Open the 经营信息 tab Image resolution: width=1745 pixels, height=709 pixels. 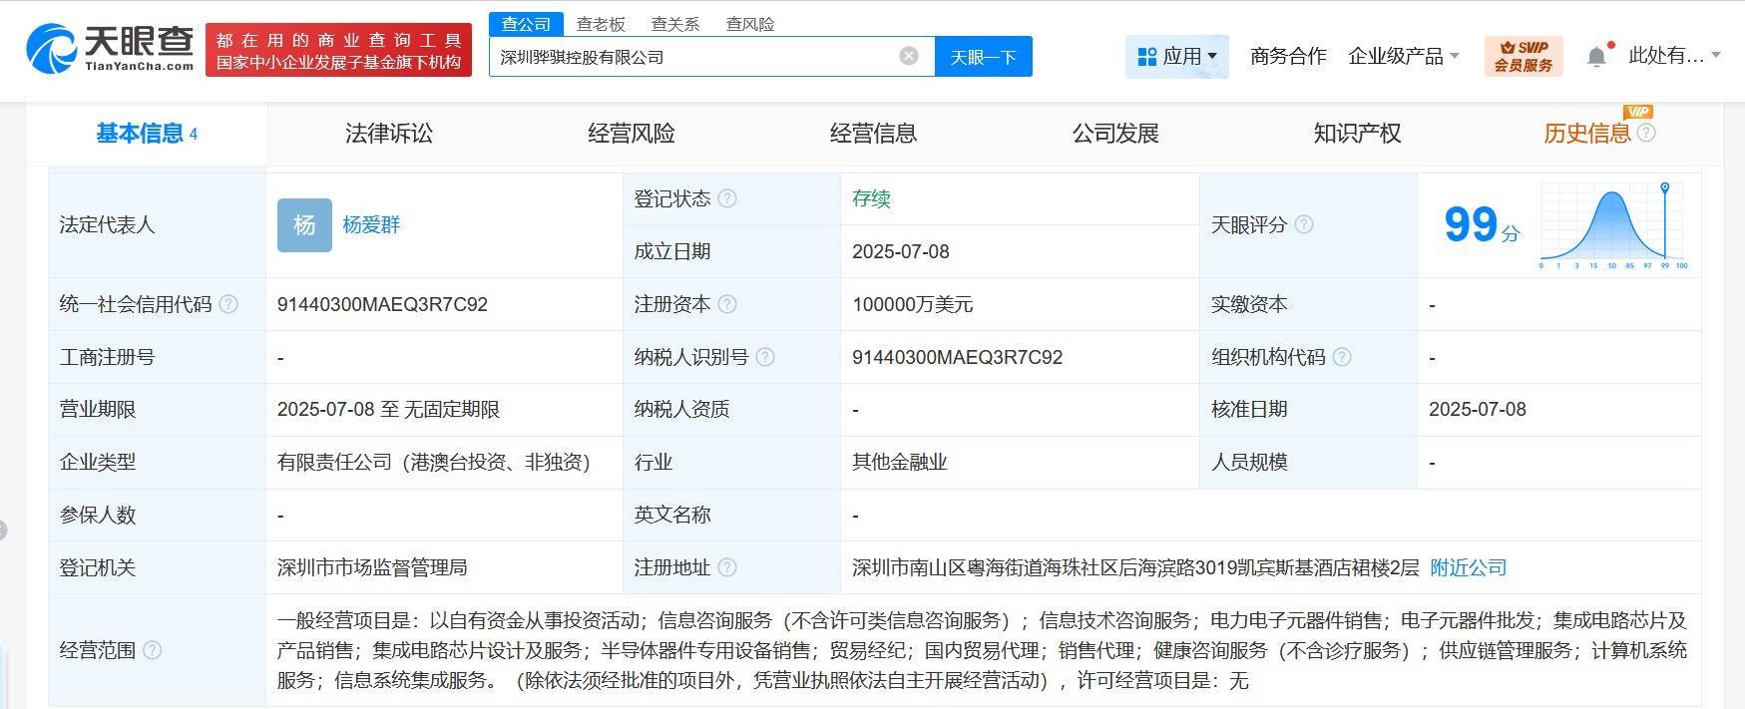click(x=874, y=133)
